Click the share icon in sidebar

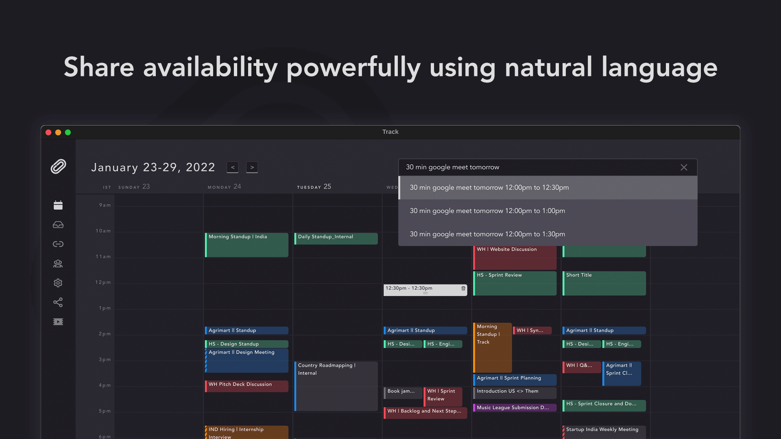click(x=58, y=302)
